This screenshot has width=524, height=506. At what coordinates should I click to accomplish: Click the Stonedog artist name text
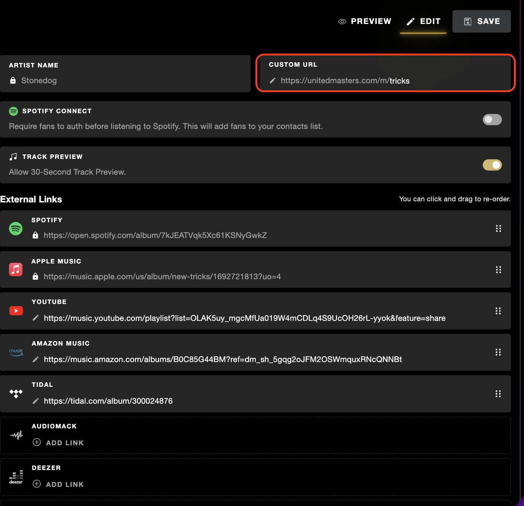pos(39,81)
